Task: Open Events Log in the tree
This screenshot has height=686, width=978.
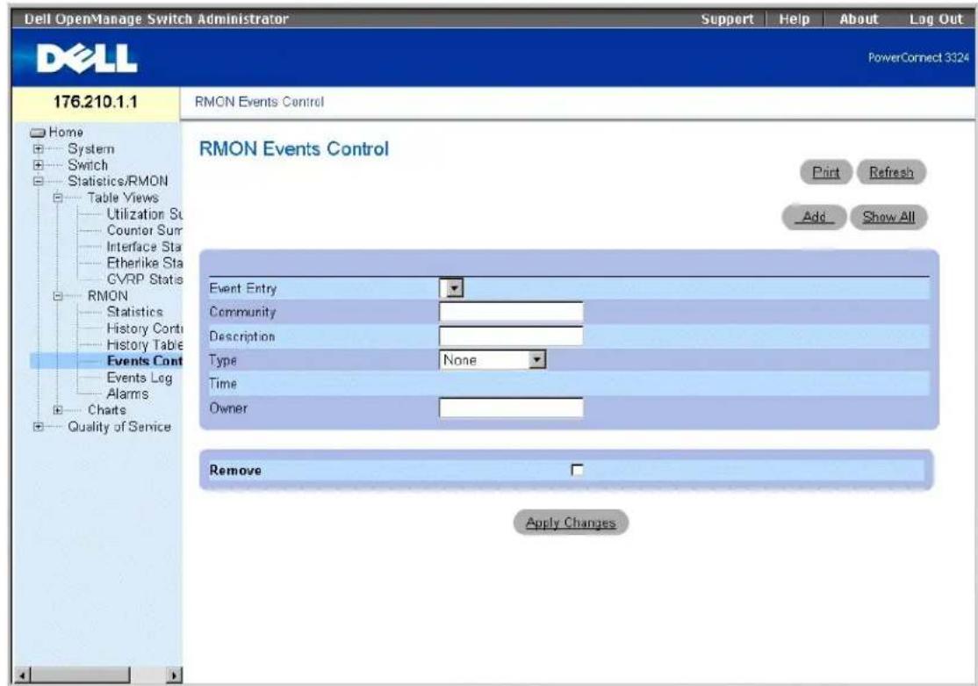Action: 139,378
